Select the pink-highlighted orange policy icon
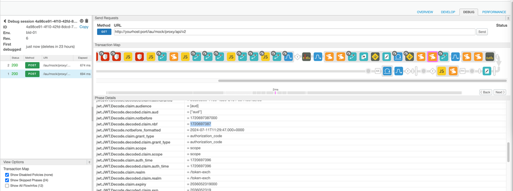The height and width of the screenshot is (191, 513). click(x=432, y=57)
